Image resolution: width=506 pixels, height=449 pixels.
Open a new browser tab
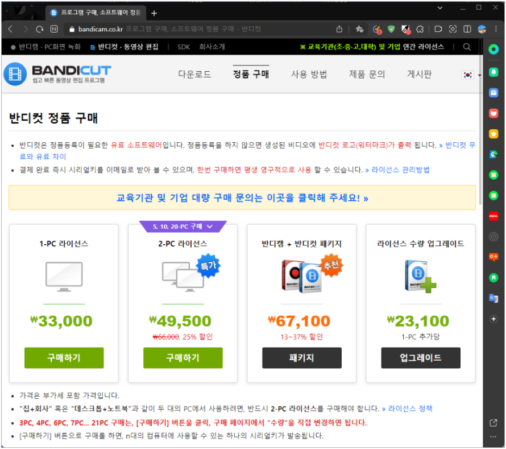[154, 13]
